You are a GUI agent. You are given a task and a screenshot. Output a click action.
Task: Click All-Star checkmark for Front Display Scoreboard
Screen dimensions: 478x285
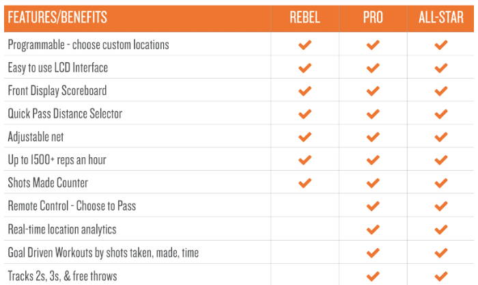point(441,91)
